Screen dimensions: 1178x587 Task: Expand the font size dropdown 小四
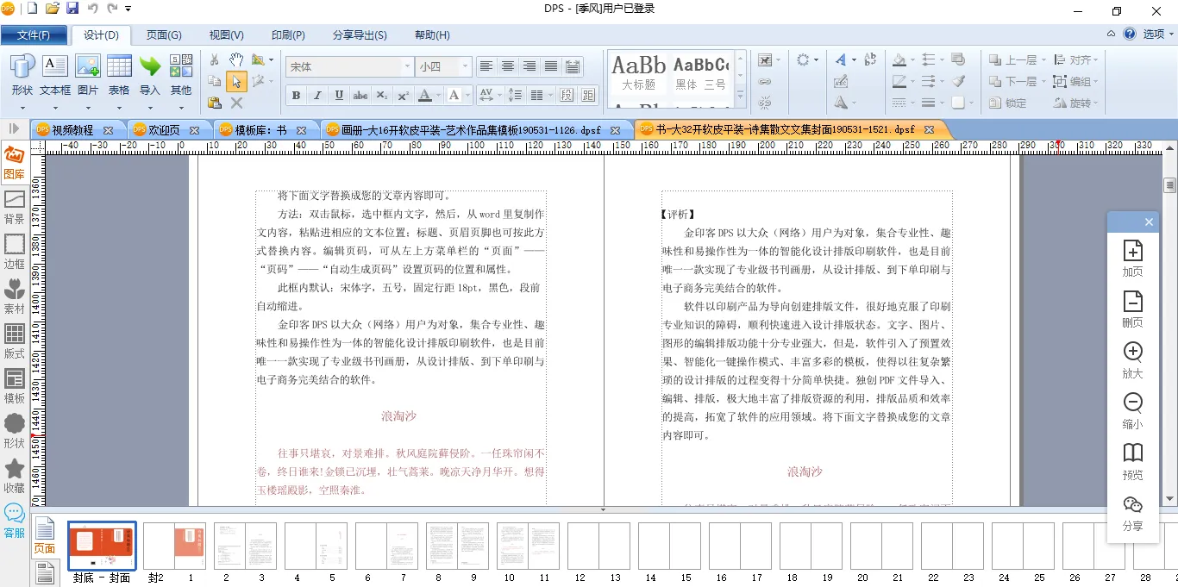[x=466, y=66]
